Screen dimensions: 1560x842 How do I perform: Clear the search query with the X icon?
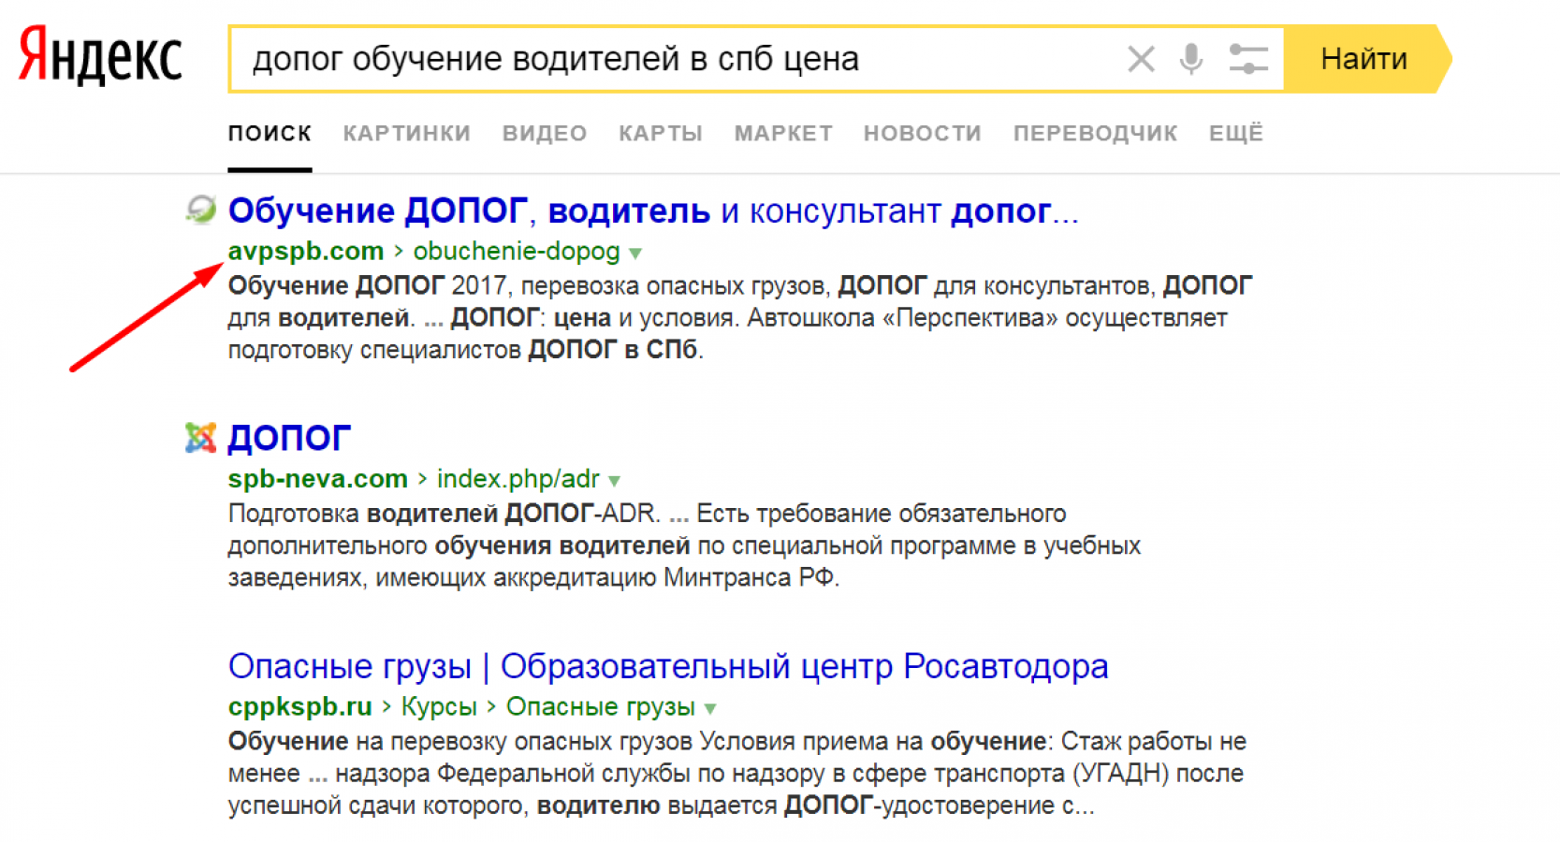point(1141,59)
